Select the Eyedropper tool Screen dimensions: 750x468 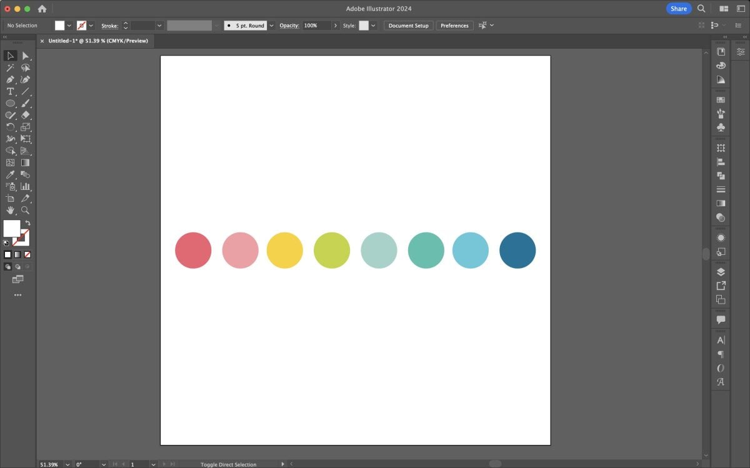[x=11, y=174]
